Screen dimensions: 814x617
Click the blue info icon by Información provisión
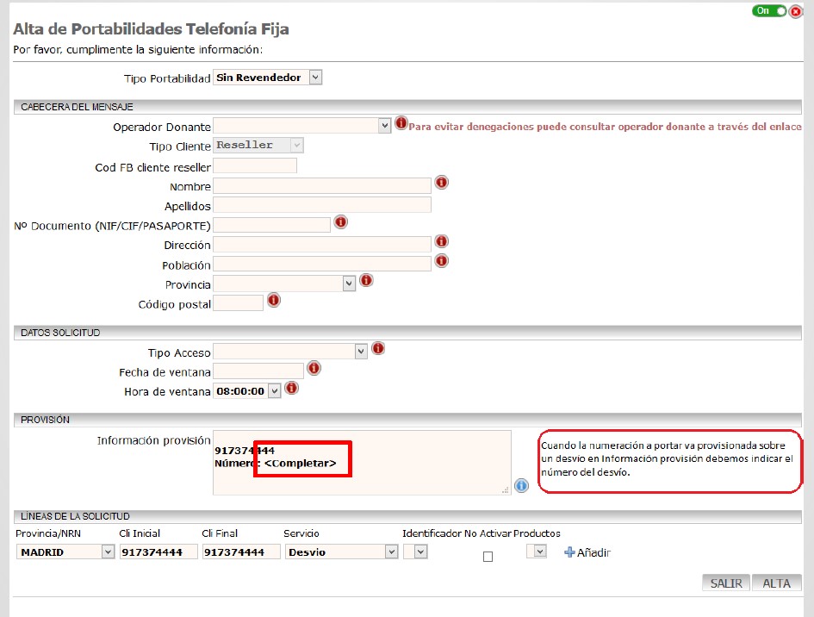(521, 486)
